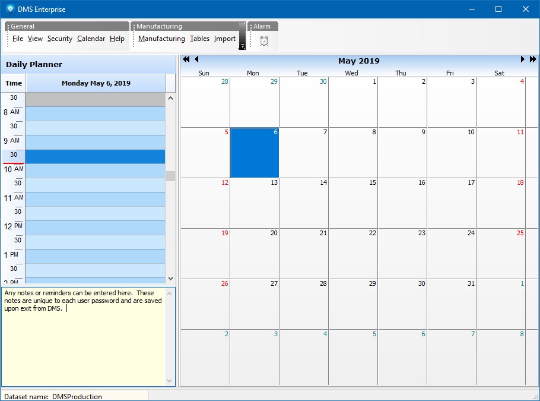Click the Alarm clock icon
Image resolution: width=540 pixels, height=401 pixels.
click(x=264, y=40)
